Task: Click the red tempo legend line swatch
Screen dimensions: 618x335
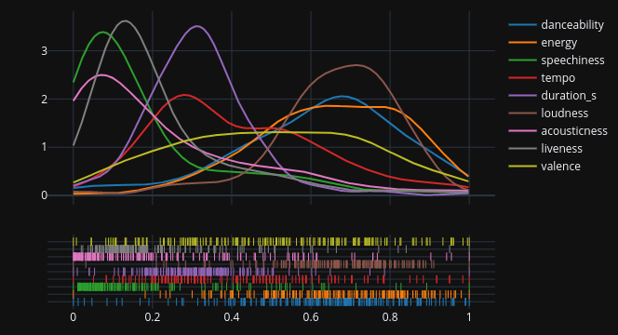Action: [x=523, y=78]
